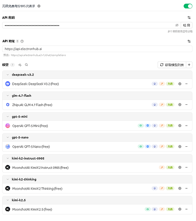
Task: Open settings for GPT-5 Mini model
Action: (x=180, y=126)
